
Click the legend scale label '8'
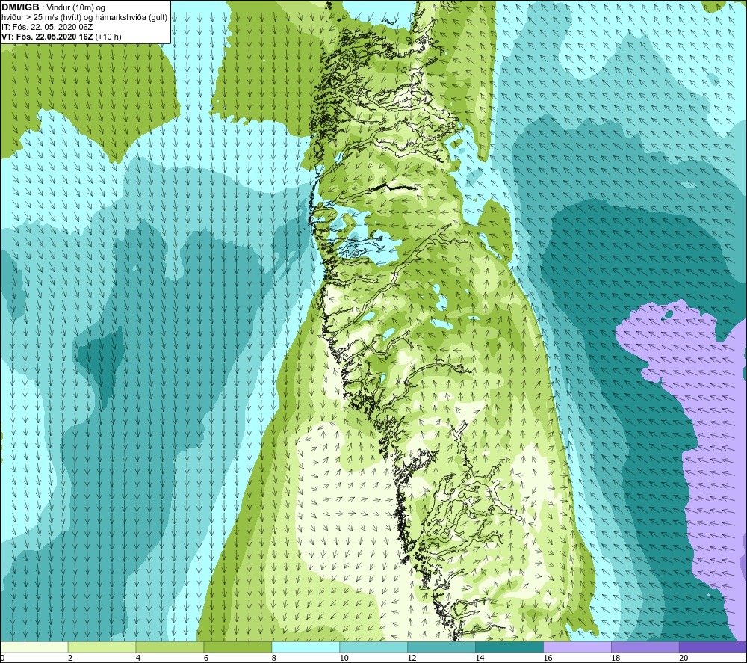click(274, 658)
